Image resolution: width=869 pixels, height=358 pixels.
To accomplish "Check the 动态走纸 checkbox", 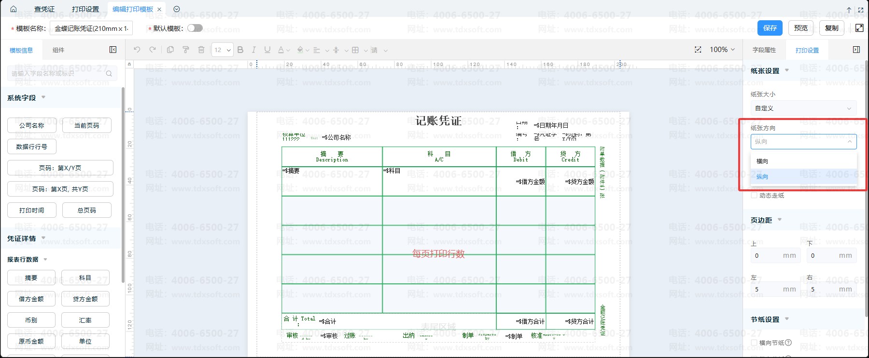I will (x=754, y=195).
